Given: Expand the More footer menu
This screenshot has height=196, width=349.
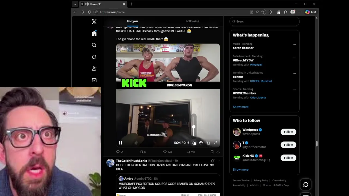Looking at the screenshot, I should pyautogui.click(x=267, y=185).
